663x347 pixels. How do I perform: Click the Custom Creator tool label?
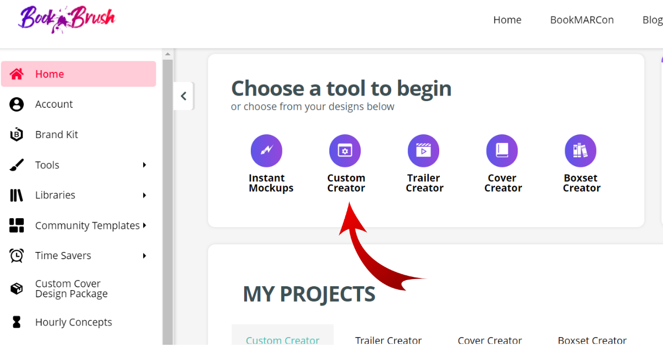point(346,183)
